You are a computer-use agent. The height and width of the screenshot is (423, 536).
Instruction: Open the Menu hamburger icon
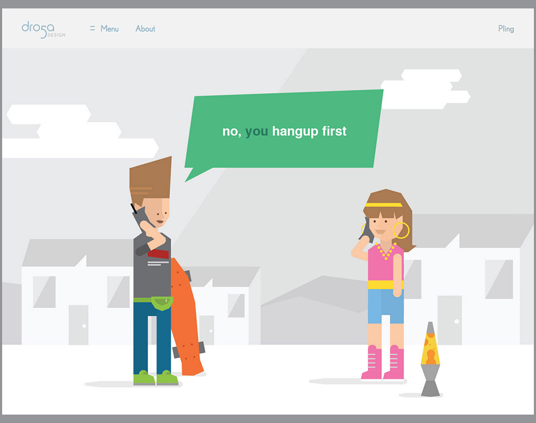click(x=92, y=28)
